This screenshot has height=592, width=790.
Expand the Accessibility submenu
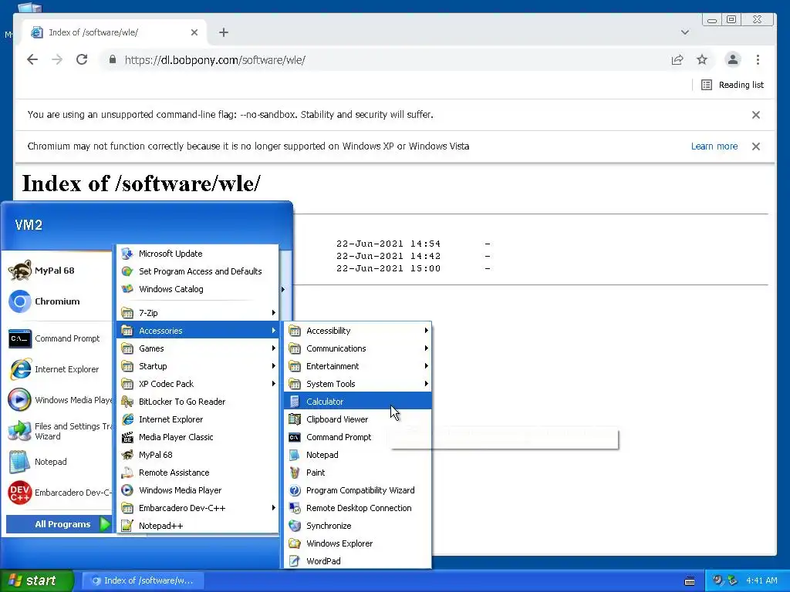(x=358, y=331)
